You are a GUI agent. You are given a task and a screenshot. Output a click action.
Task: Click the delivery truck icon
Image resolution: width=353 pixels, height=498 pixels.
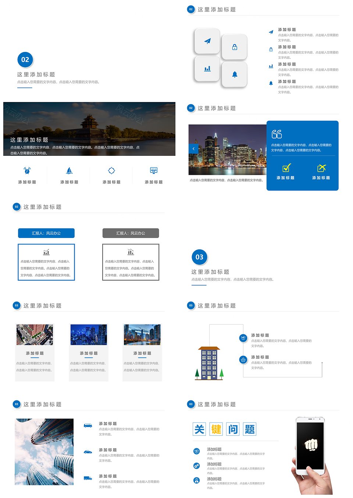[88, 478]
